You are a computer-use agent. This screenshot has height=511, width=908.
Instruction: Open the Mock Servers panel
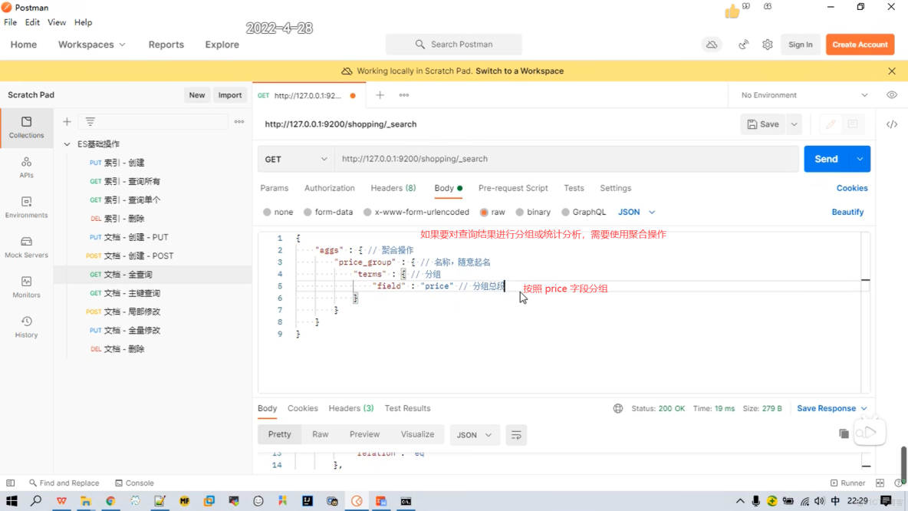tap(26, 246)
